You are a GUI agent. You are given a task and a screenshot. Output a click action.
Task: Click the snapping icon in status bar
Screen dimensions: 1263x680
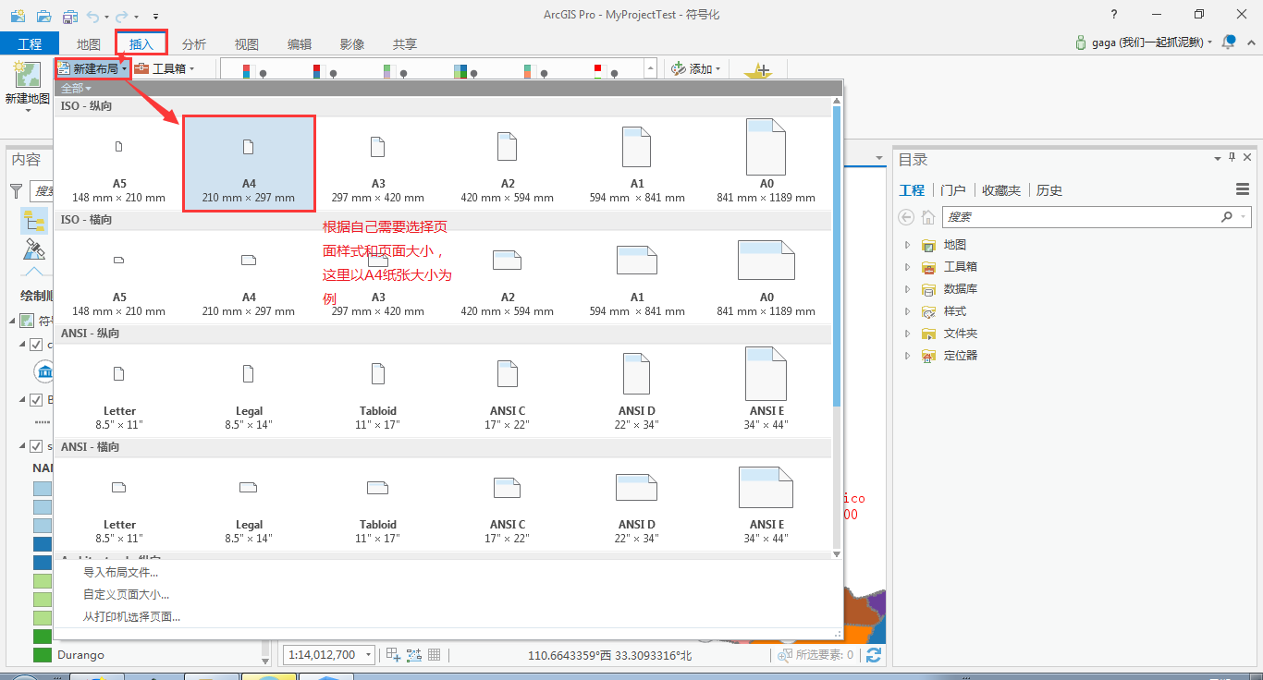413,655
